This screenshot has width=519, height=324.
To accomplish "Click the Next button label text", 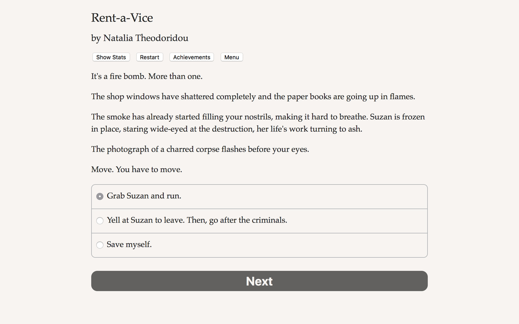I will 259,281.
